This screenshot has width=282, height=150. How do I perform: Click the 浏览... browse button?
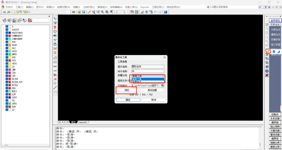(128, 90)
